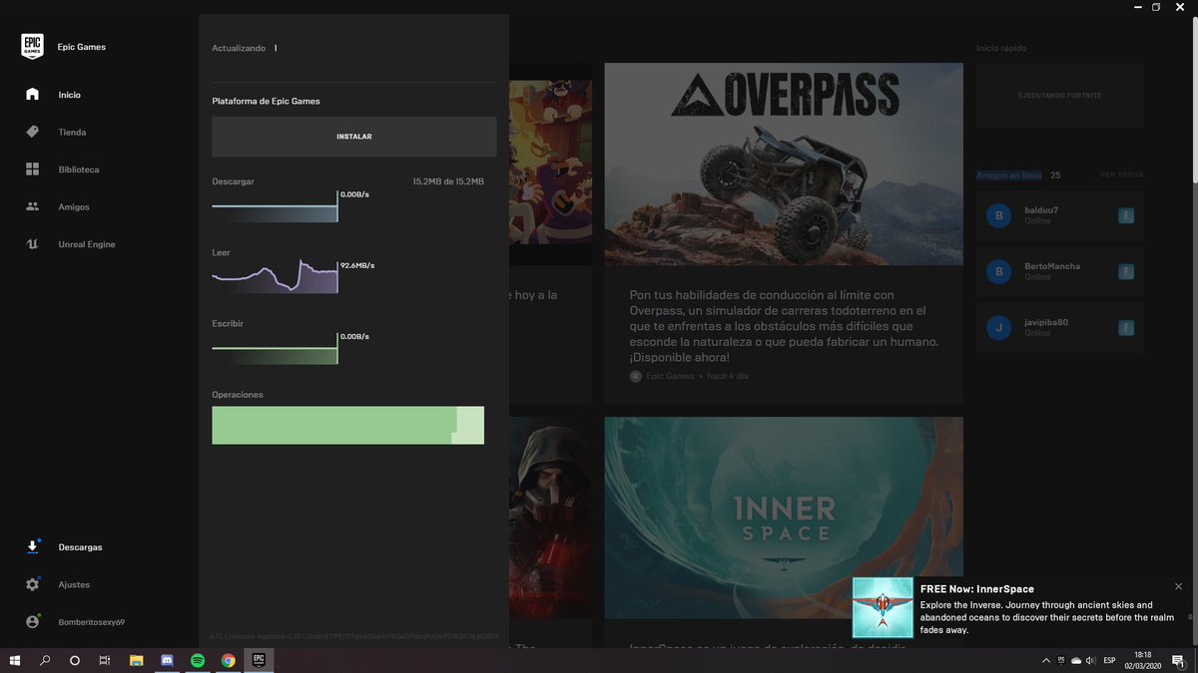Open Biblioteca using the grid icon
The height and width of the screenshot is (673, 1198).
coord(32,169)
